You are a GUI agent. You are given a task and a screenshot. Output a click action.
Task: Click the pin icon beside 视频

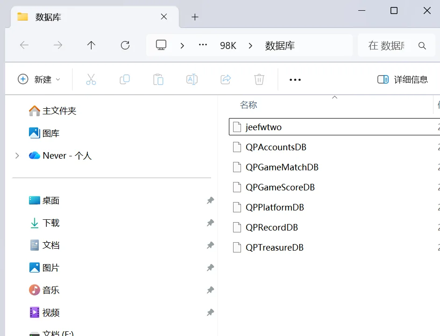point(211,313)
